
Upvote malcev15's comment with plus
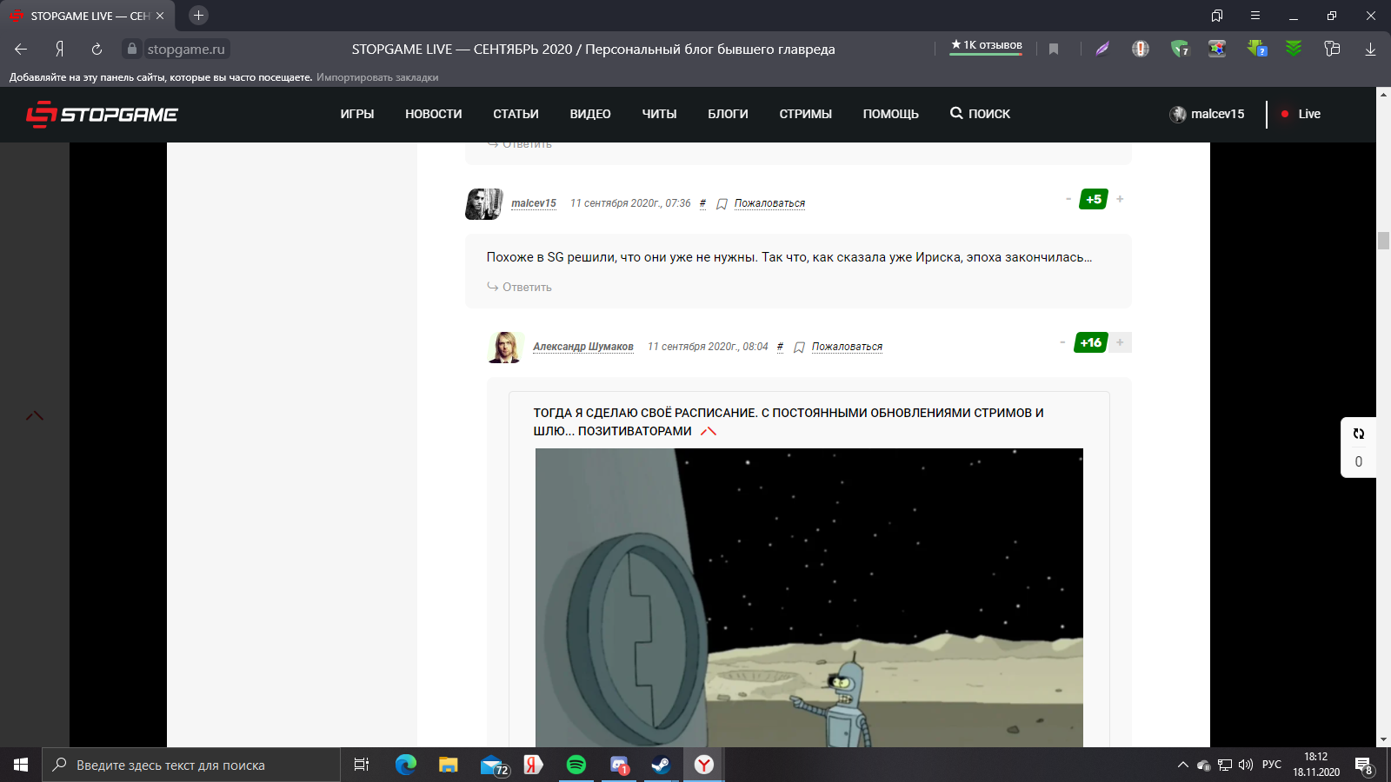click(x=1120, y=199)
